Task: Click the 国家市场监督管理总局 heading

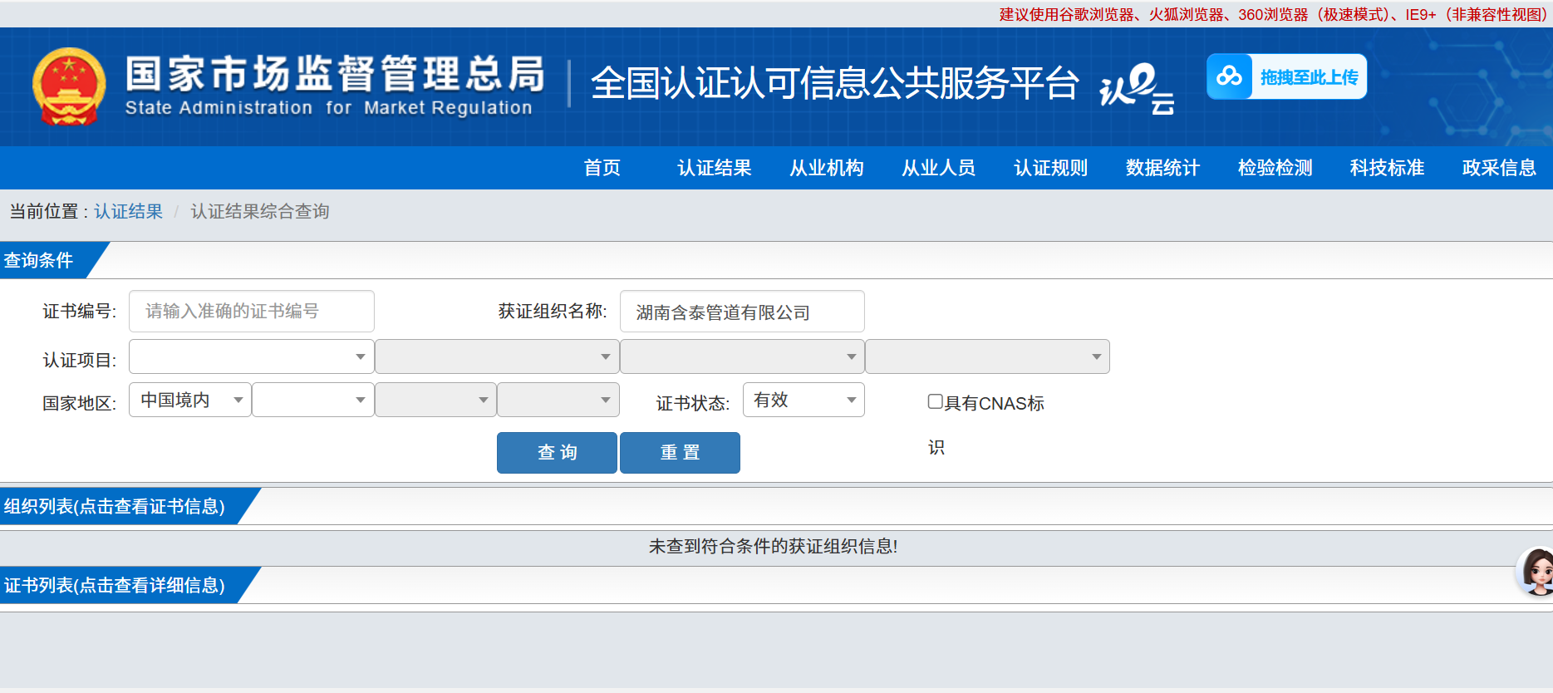Action: pyautogui.click(x=335, y=74)
